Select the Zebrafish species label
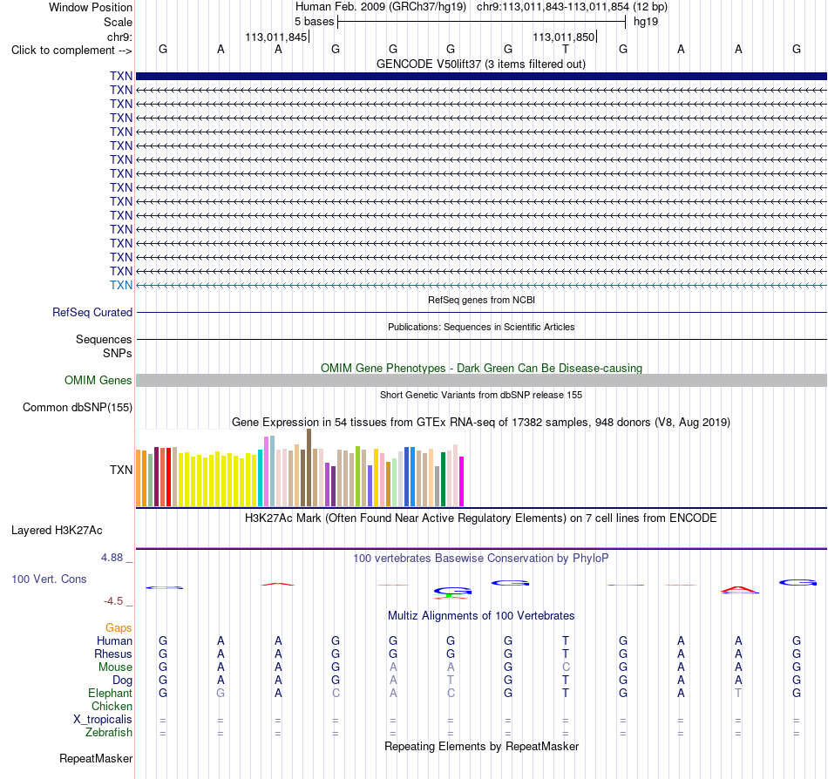The height and width of the screenshot is (779, 828). (x=109, y=733)
